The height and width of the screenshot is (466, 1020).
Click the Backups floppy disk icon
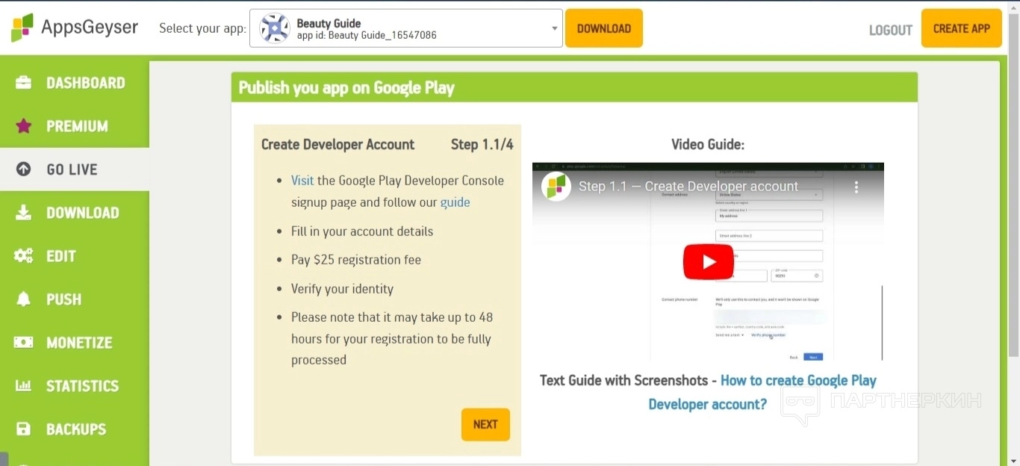[x=24, y=429]
